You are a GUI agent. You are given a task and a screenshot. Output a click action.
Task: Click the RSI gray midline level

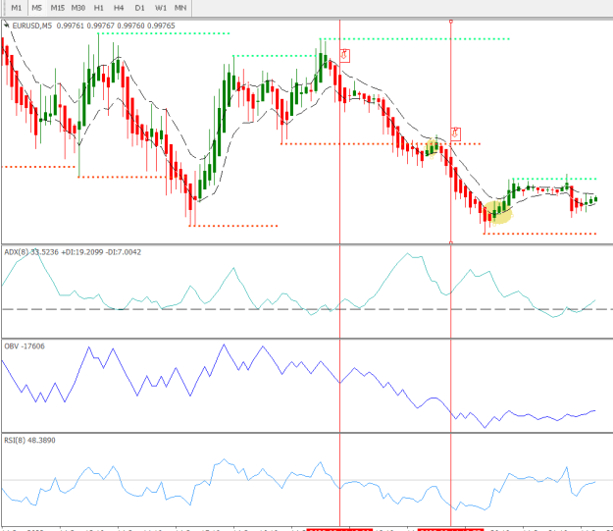pyautogui.click(x=307, y=480)
